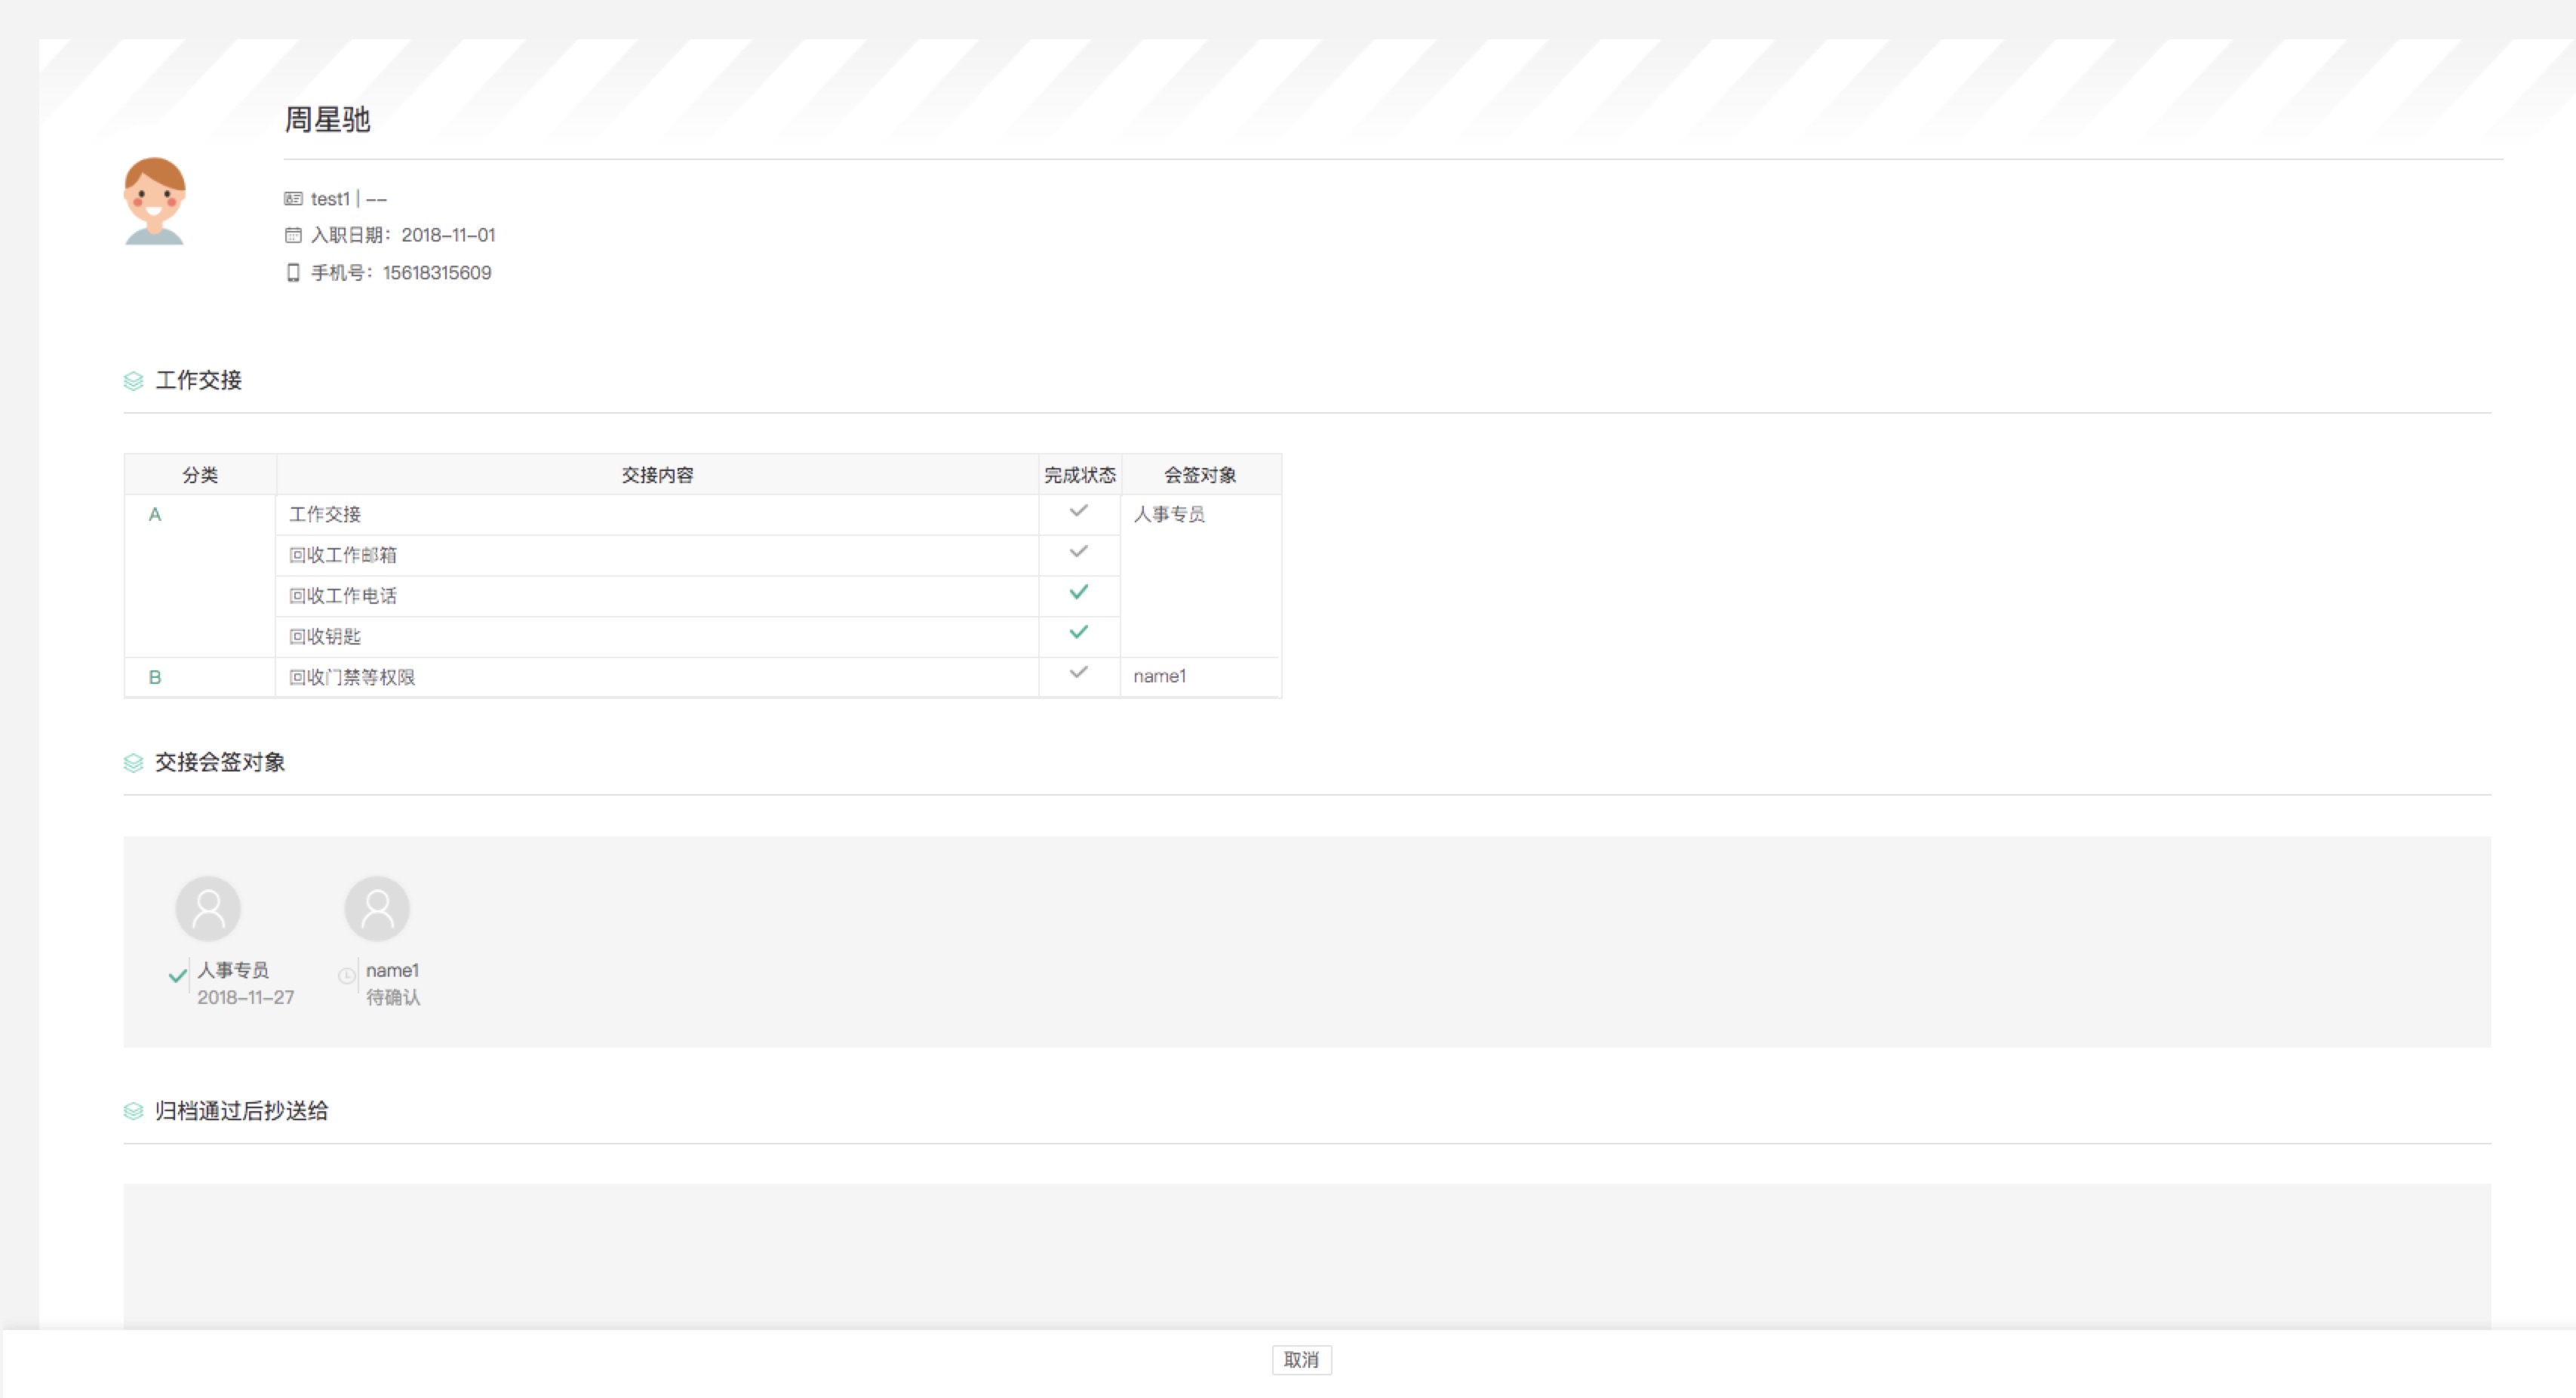Click the calendar icon beside 入职日期
Image resolution: width=2576 pixels, height=1398 pixels.
293,236
